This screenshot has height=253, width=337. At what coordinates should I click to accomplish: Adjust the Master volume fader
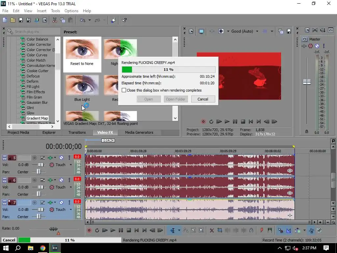point(307,82)
